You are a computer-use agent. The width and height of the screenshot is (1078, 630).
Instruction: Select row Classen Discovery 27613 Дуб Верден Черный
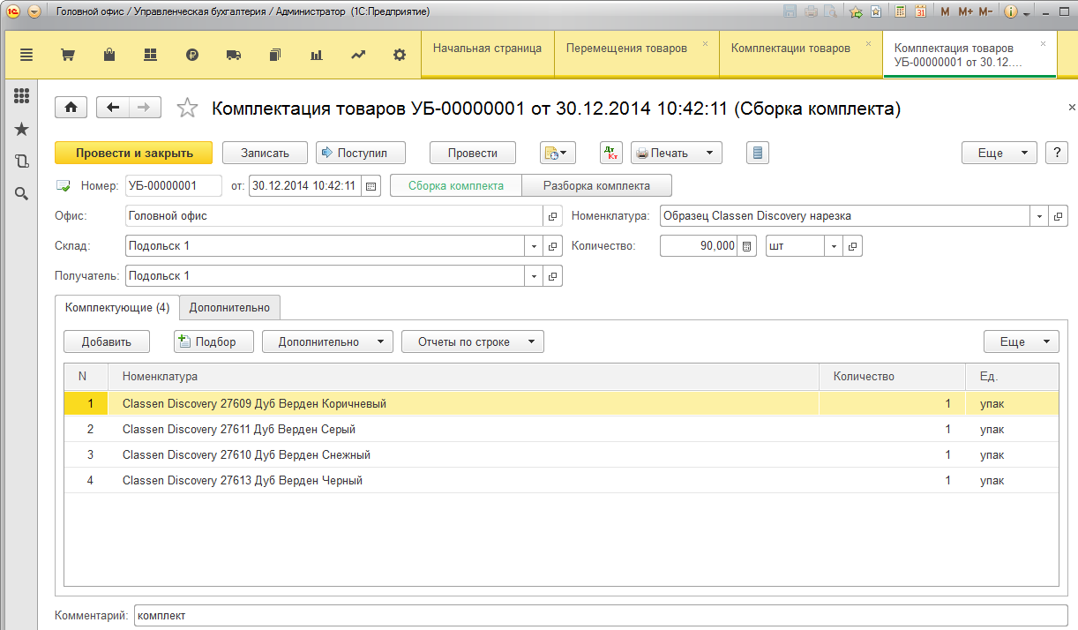coord(561,481)
